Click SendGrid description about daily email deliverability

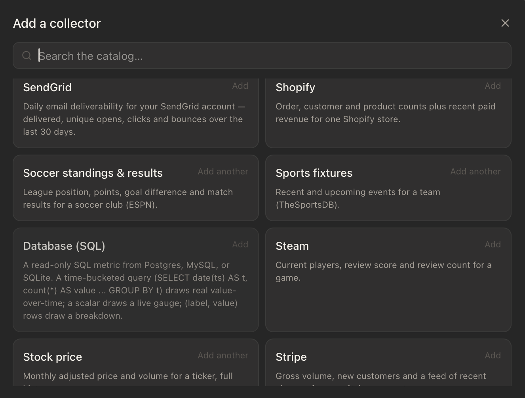tap(134, 119)
